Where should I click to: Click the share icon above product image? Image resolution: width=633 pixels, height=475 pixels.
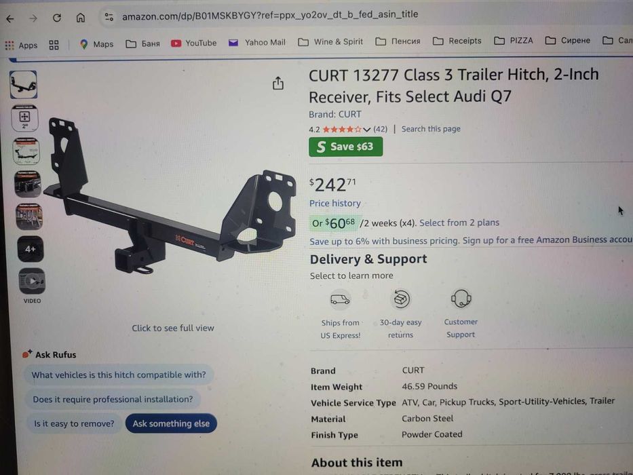[277, 83]
